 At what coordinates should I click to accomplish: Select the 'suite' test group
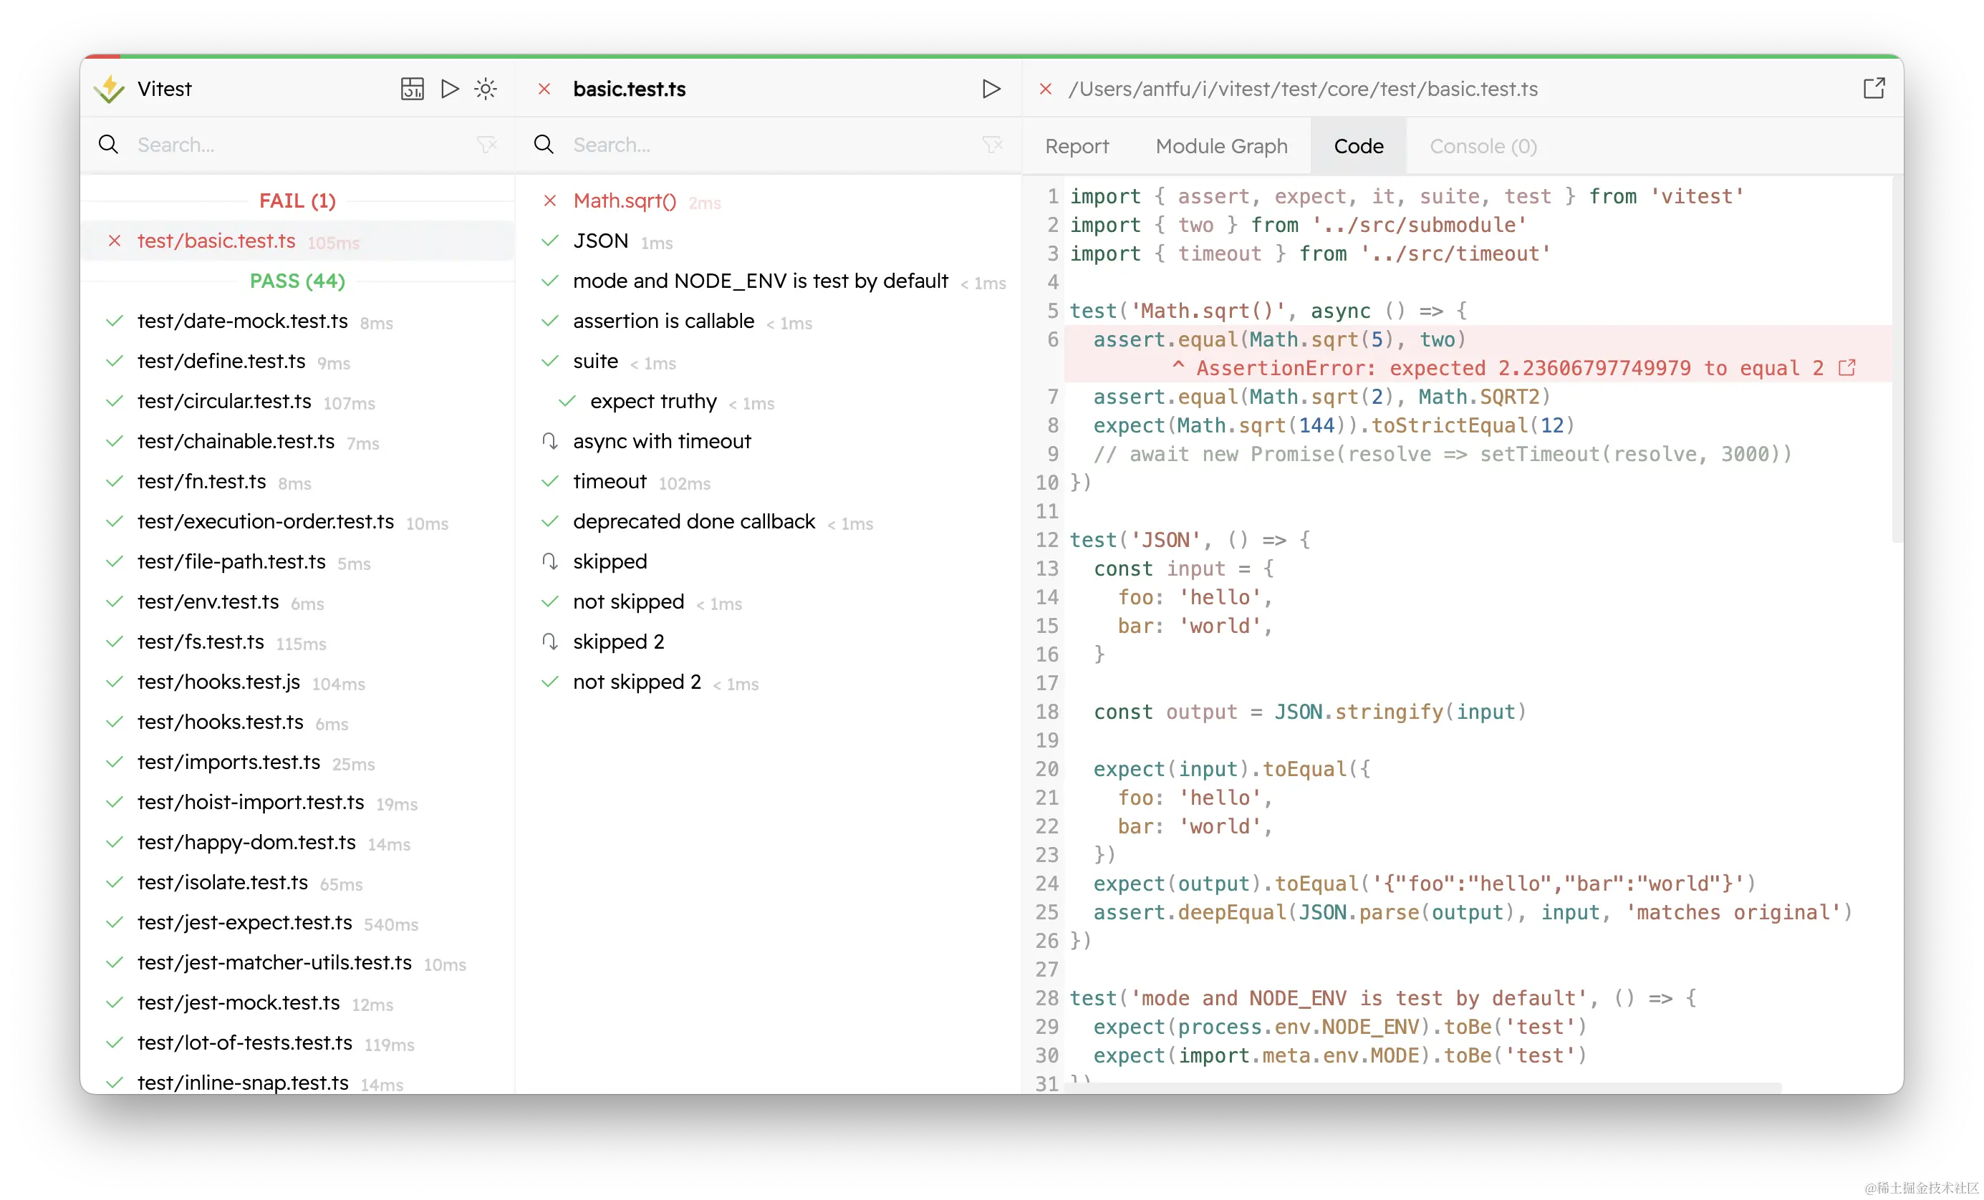769,362
